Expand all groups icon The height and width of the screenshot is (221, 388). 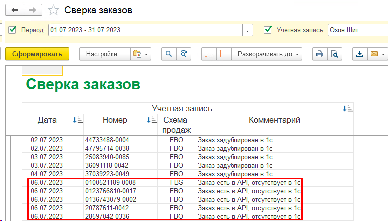pos(209,54)
